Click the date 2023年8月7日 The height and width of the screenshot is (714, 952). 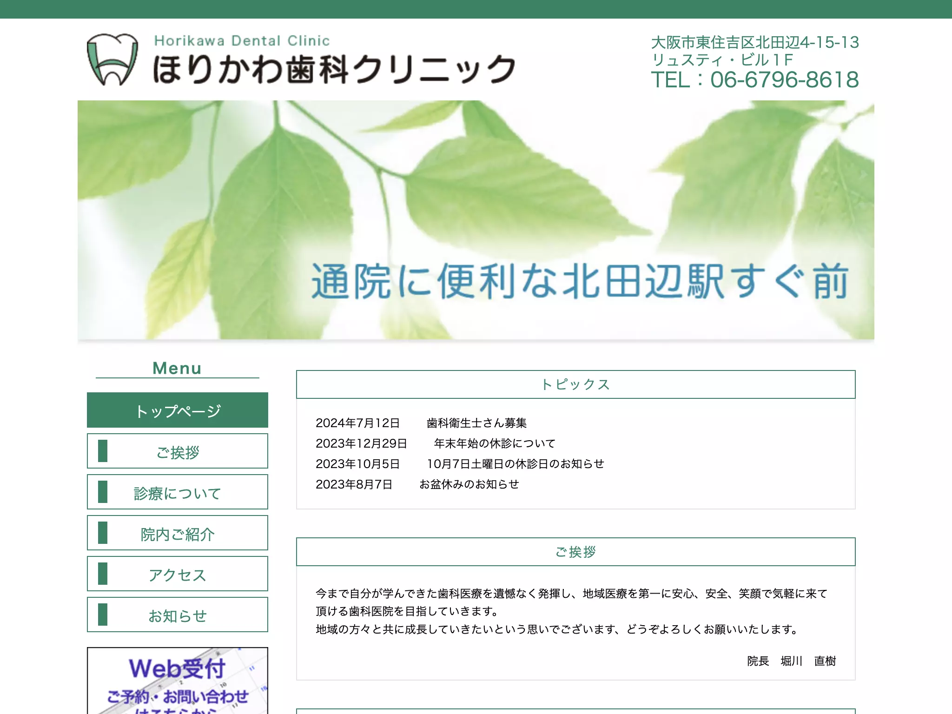pos(354,484)
